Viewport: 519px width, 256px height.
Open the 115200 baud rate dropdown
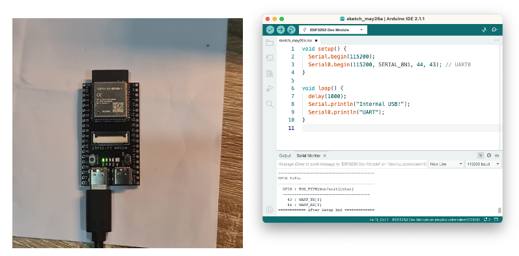coord(483,164)
